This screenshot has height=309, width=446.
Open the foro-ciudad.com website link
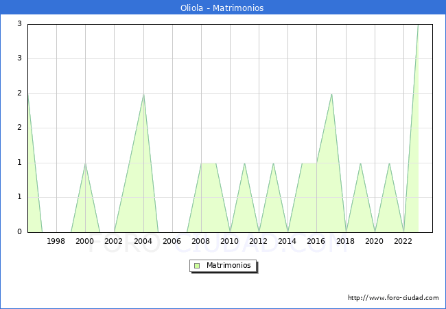(x=393, y=297)
